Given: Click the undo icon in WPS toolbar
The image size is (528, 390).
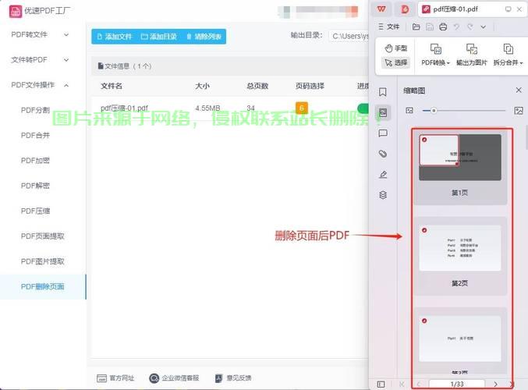Looking at the screenshot, I should tap(456, 27).
